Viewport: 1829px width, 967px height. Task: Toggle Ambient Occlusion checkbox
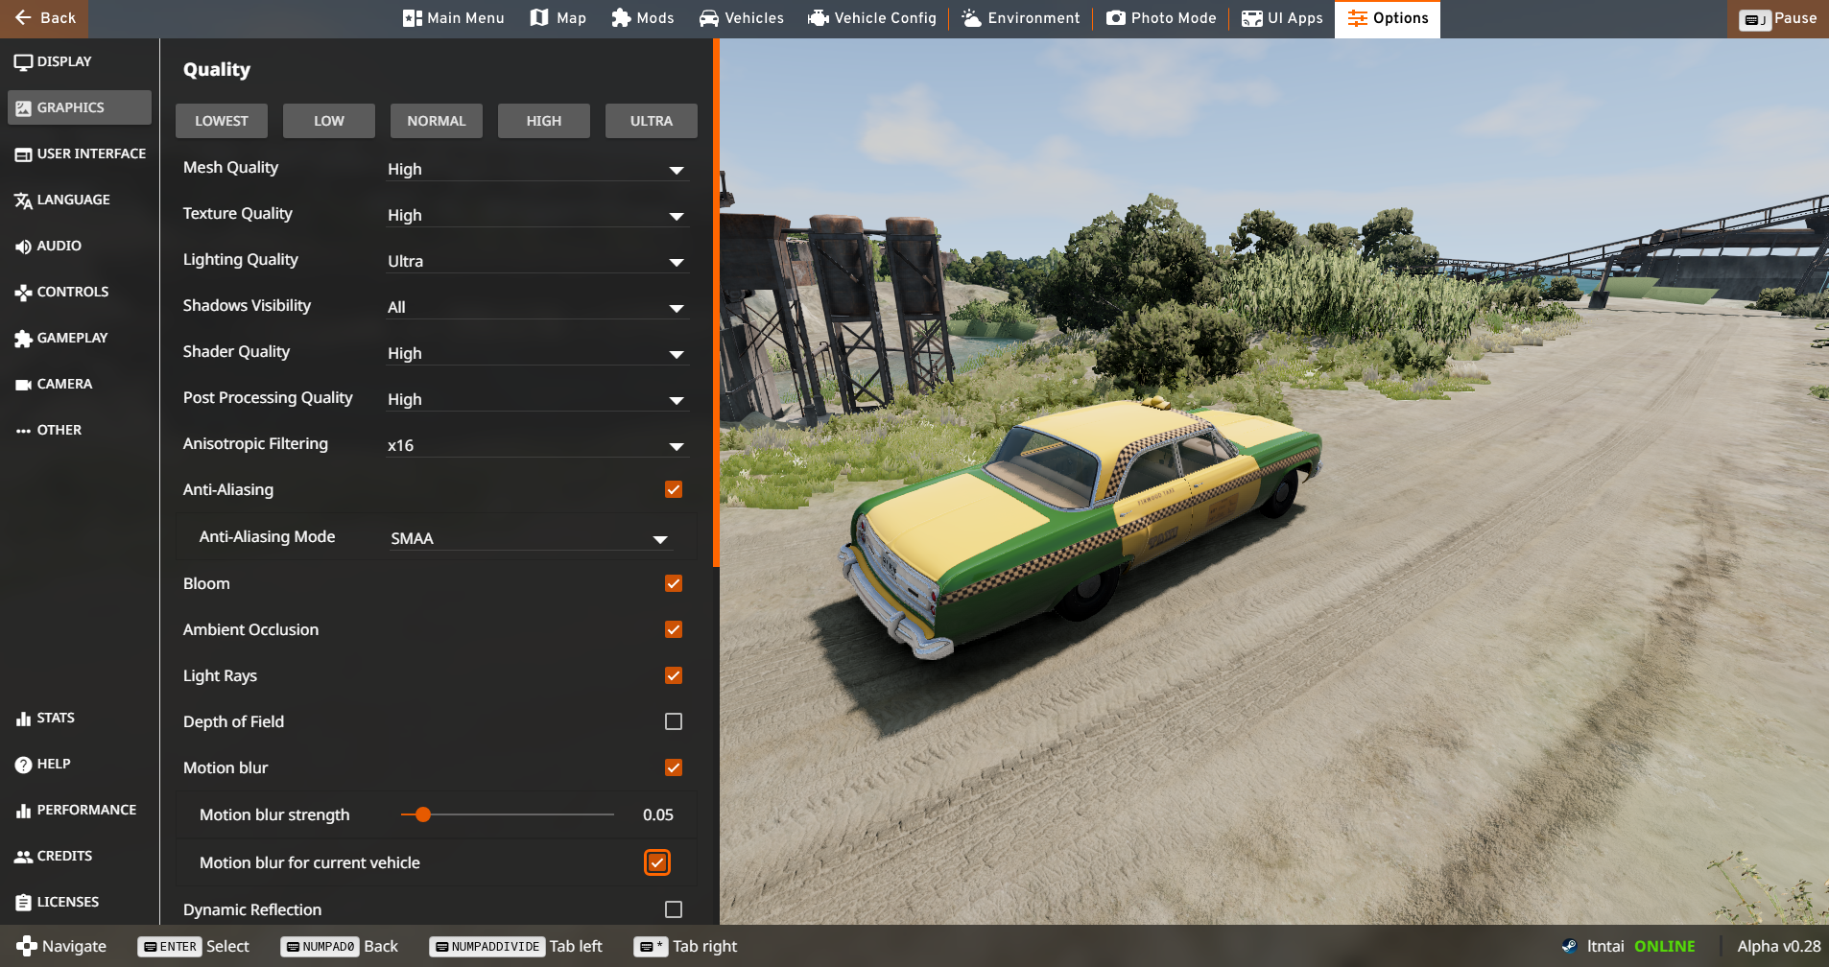[674, 629]
